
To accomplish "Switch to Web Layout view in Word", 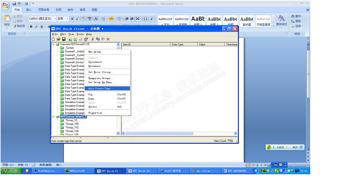I will tap(257, 165).
